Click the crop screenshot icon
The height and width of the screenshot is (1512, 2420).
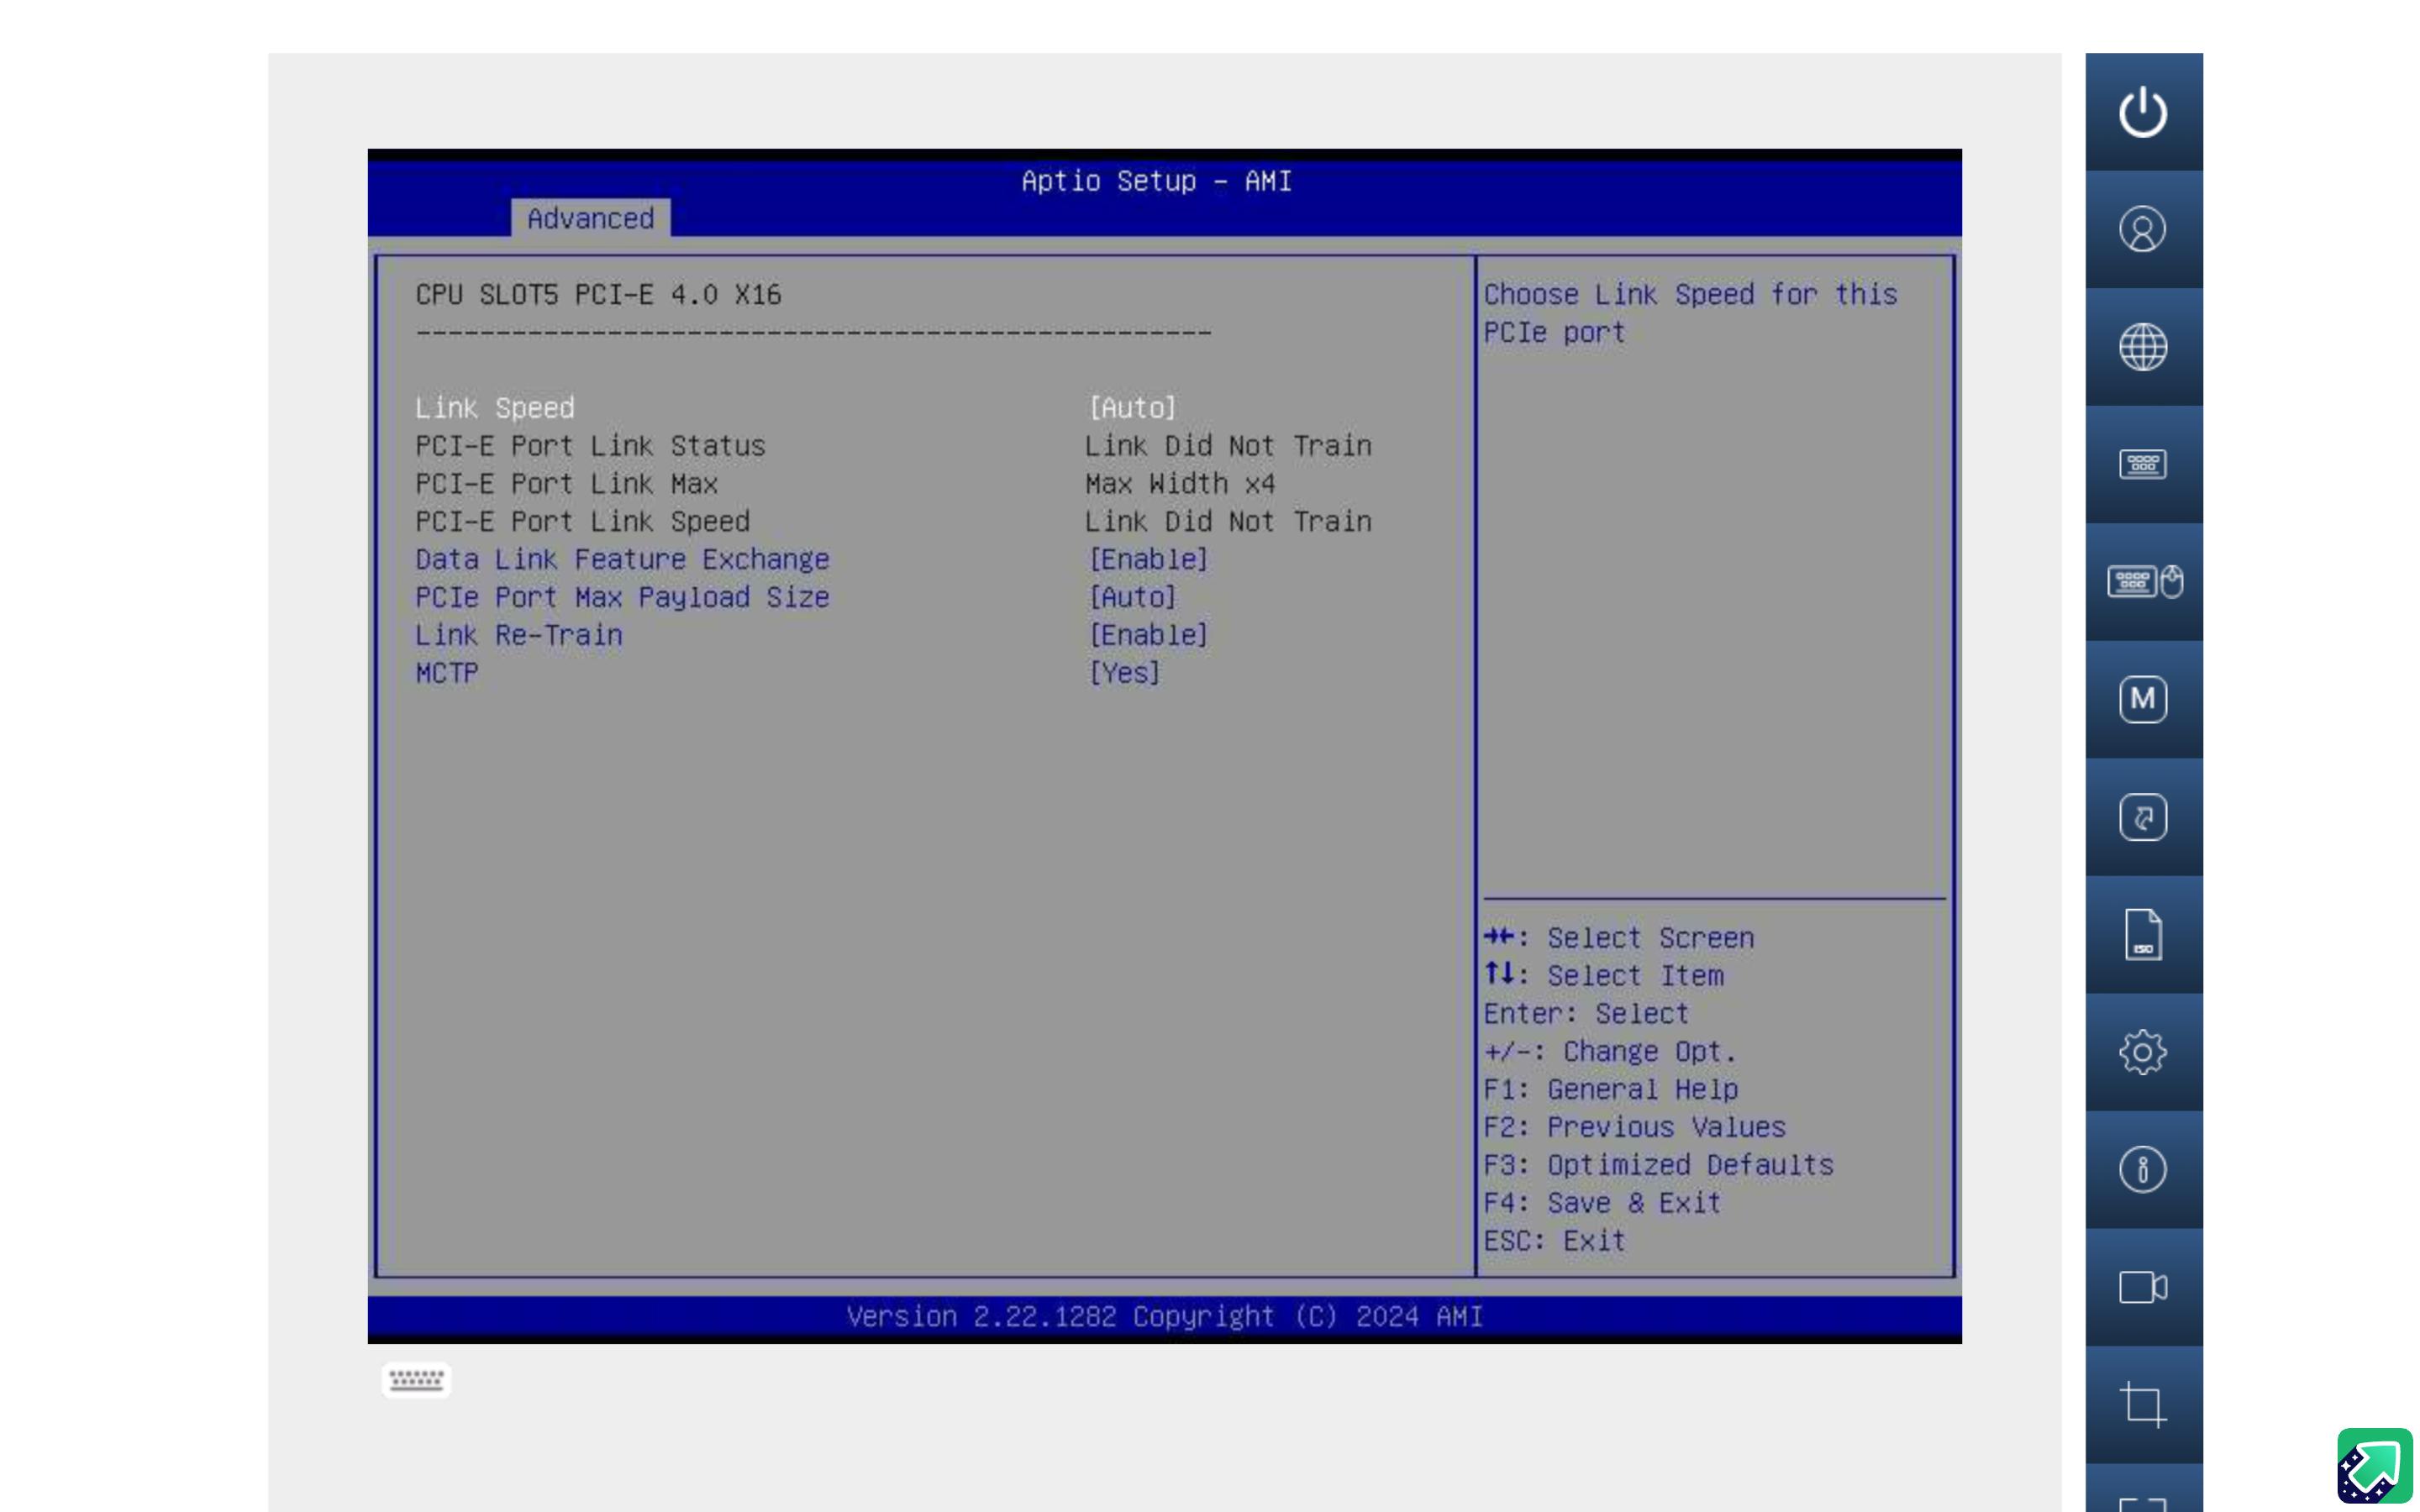coord(2142,1404)
